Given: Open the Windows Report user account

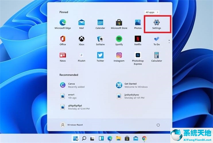Looking at the screenshot, I should coord(72,125).
